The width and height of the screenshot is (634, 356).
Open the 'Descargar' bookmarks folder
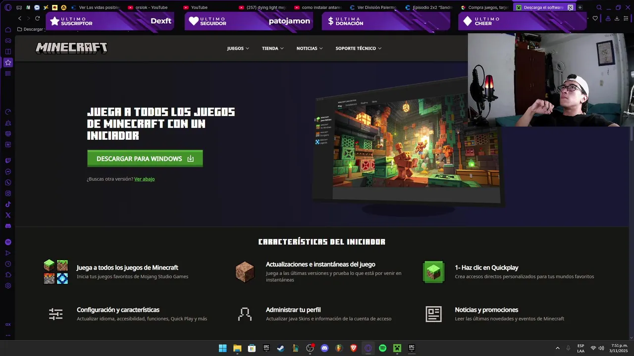point(31,29)
